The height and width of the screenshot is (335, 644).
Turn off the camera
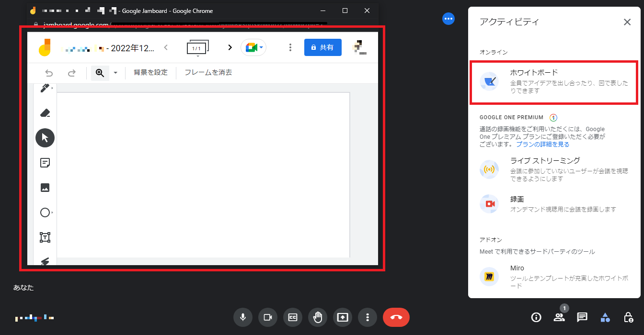(x=268, y=317)
